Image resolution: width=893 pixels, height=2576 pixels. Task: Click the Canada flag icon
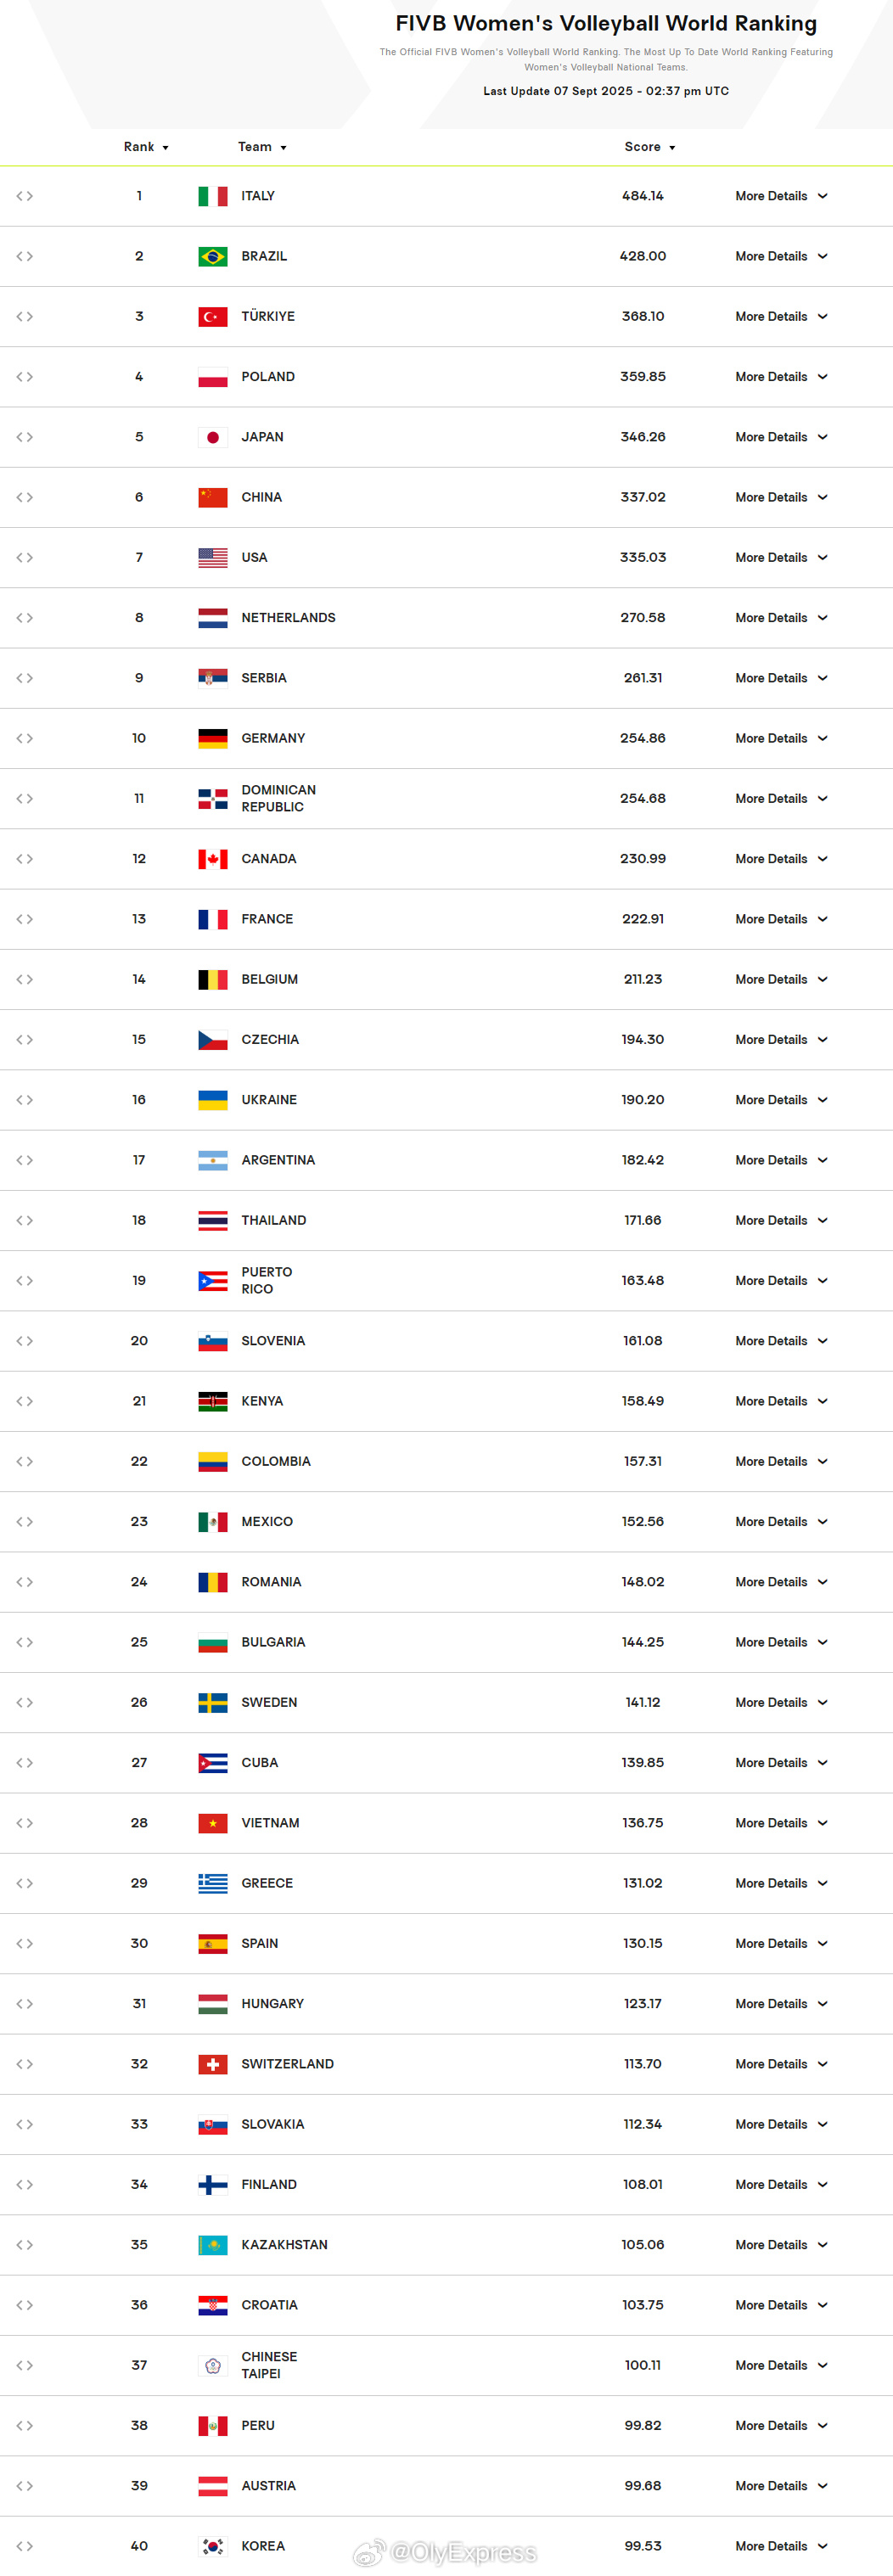click(212, 859)
